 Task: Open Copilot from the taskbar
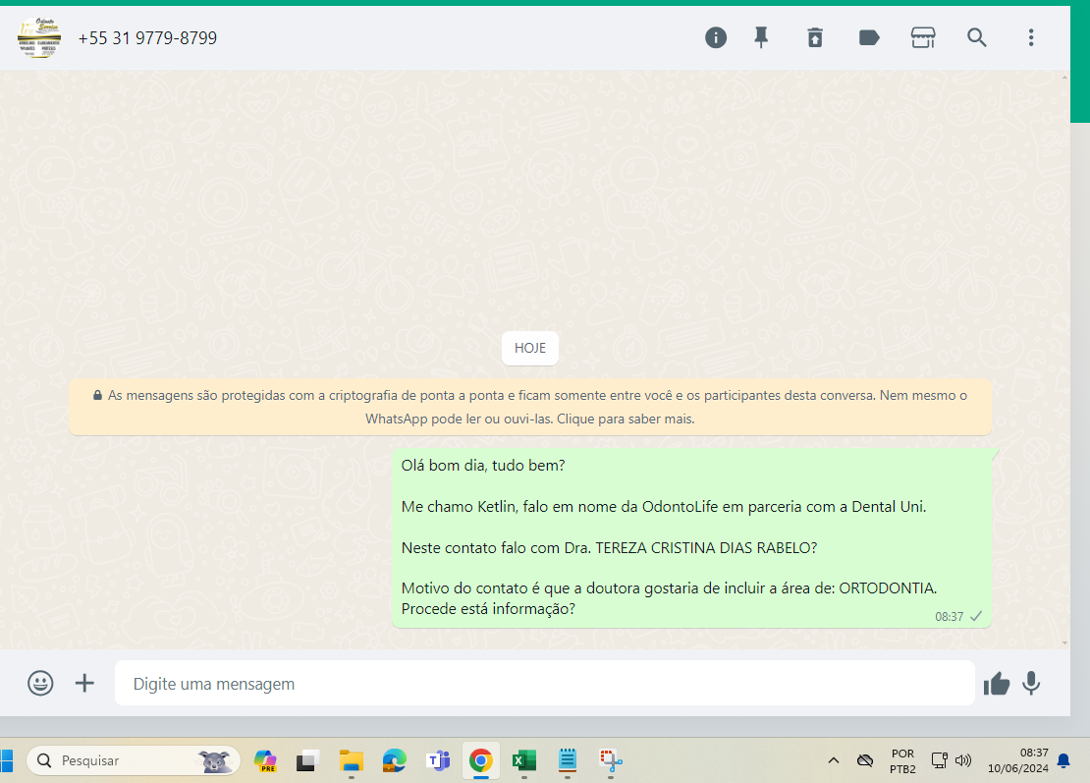[x=265, y=760]
